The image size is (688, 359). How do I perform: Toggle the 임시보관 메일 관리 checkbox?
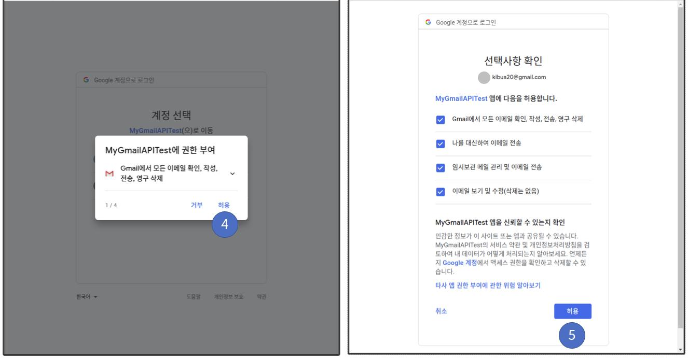(x=441, y=167)
